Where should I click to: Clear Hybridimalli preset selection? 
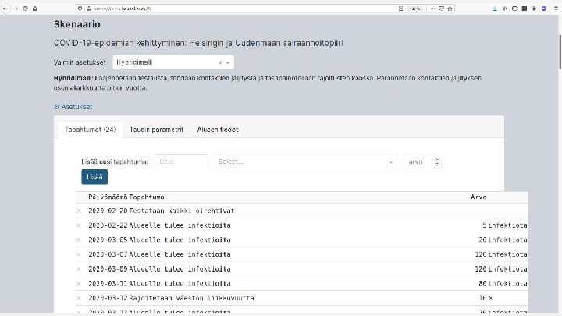tap(219, 62)
